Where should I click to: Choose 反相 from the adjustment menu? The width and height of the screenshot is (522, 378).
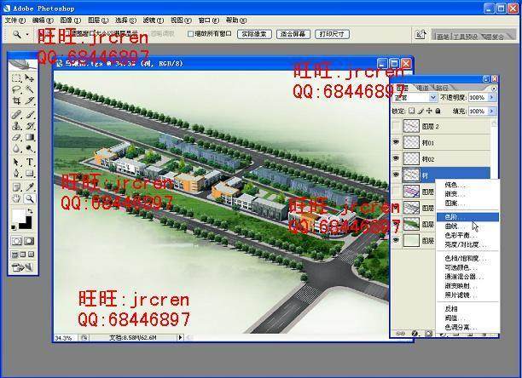tap(467, 308)
